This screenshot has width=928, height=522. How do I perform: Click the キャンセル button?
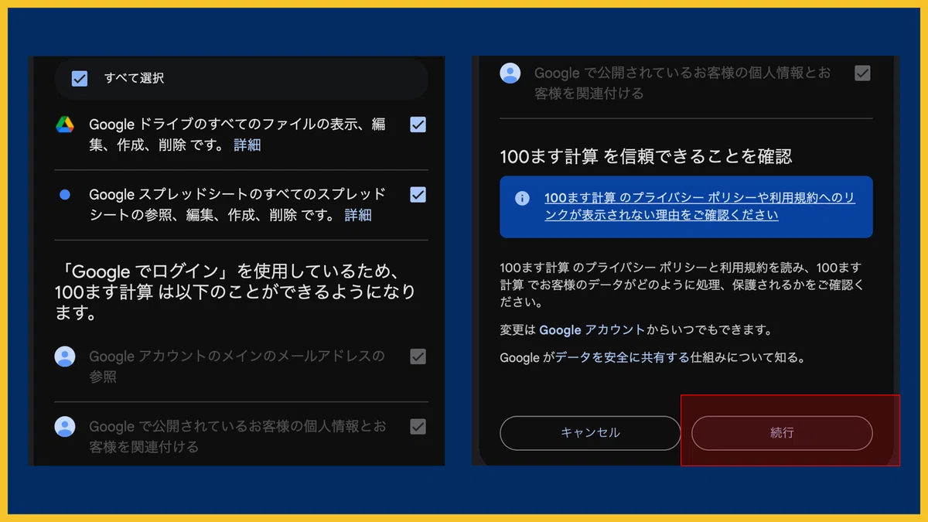[590, 433]
